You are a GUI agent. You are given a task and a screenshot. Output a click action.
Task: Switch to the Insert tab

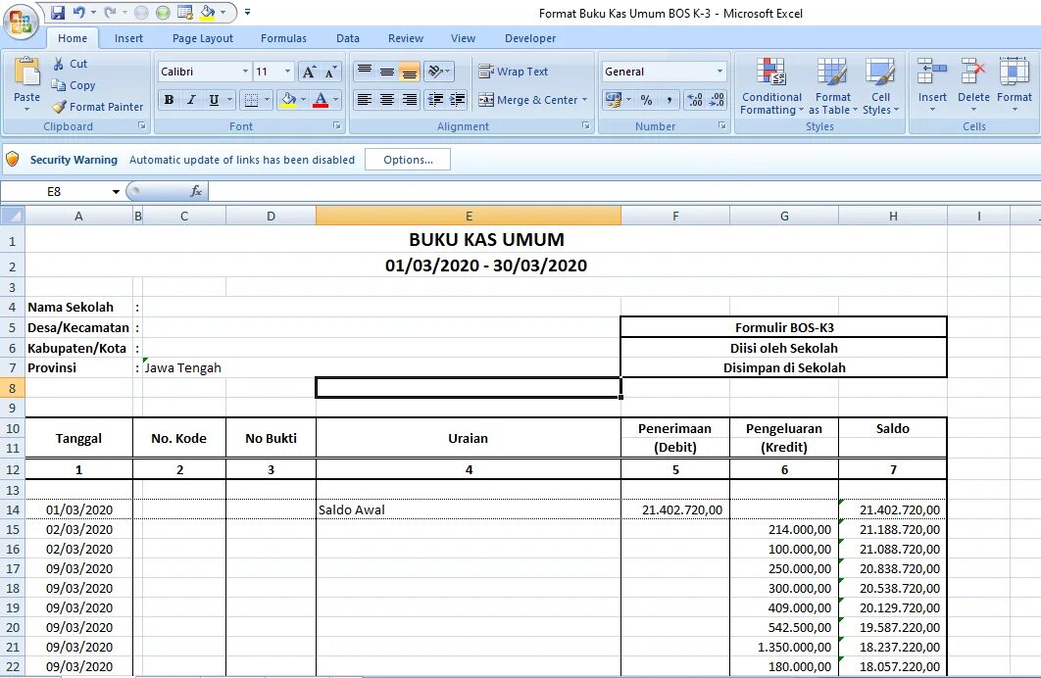click(x=128, y=38)
